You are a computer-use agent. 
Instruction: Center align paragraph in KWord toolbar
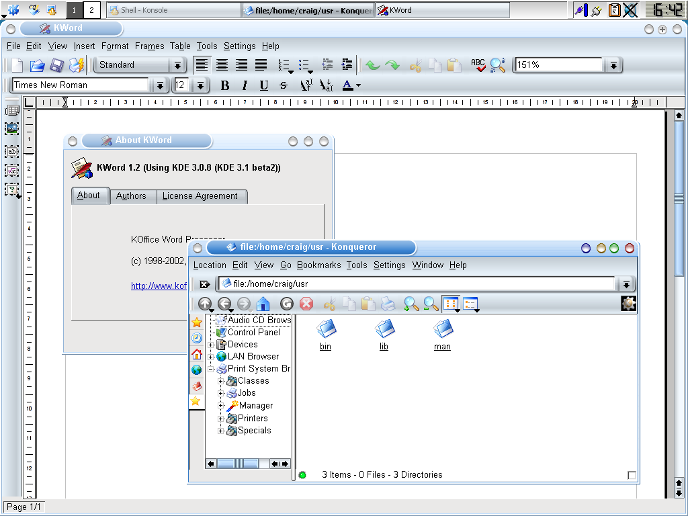click(222, 65)
